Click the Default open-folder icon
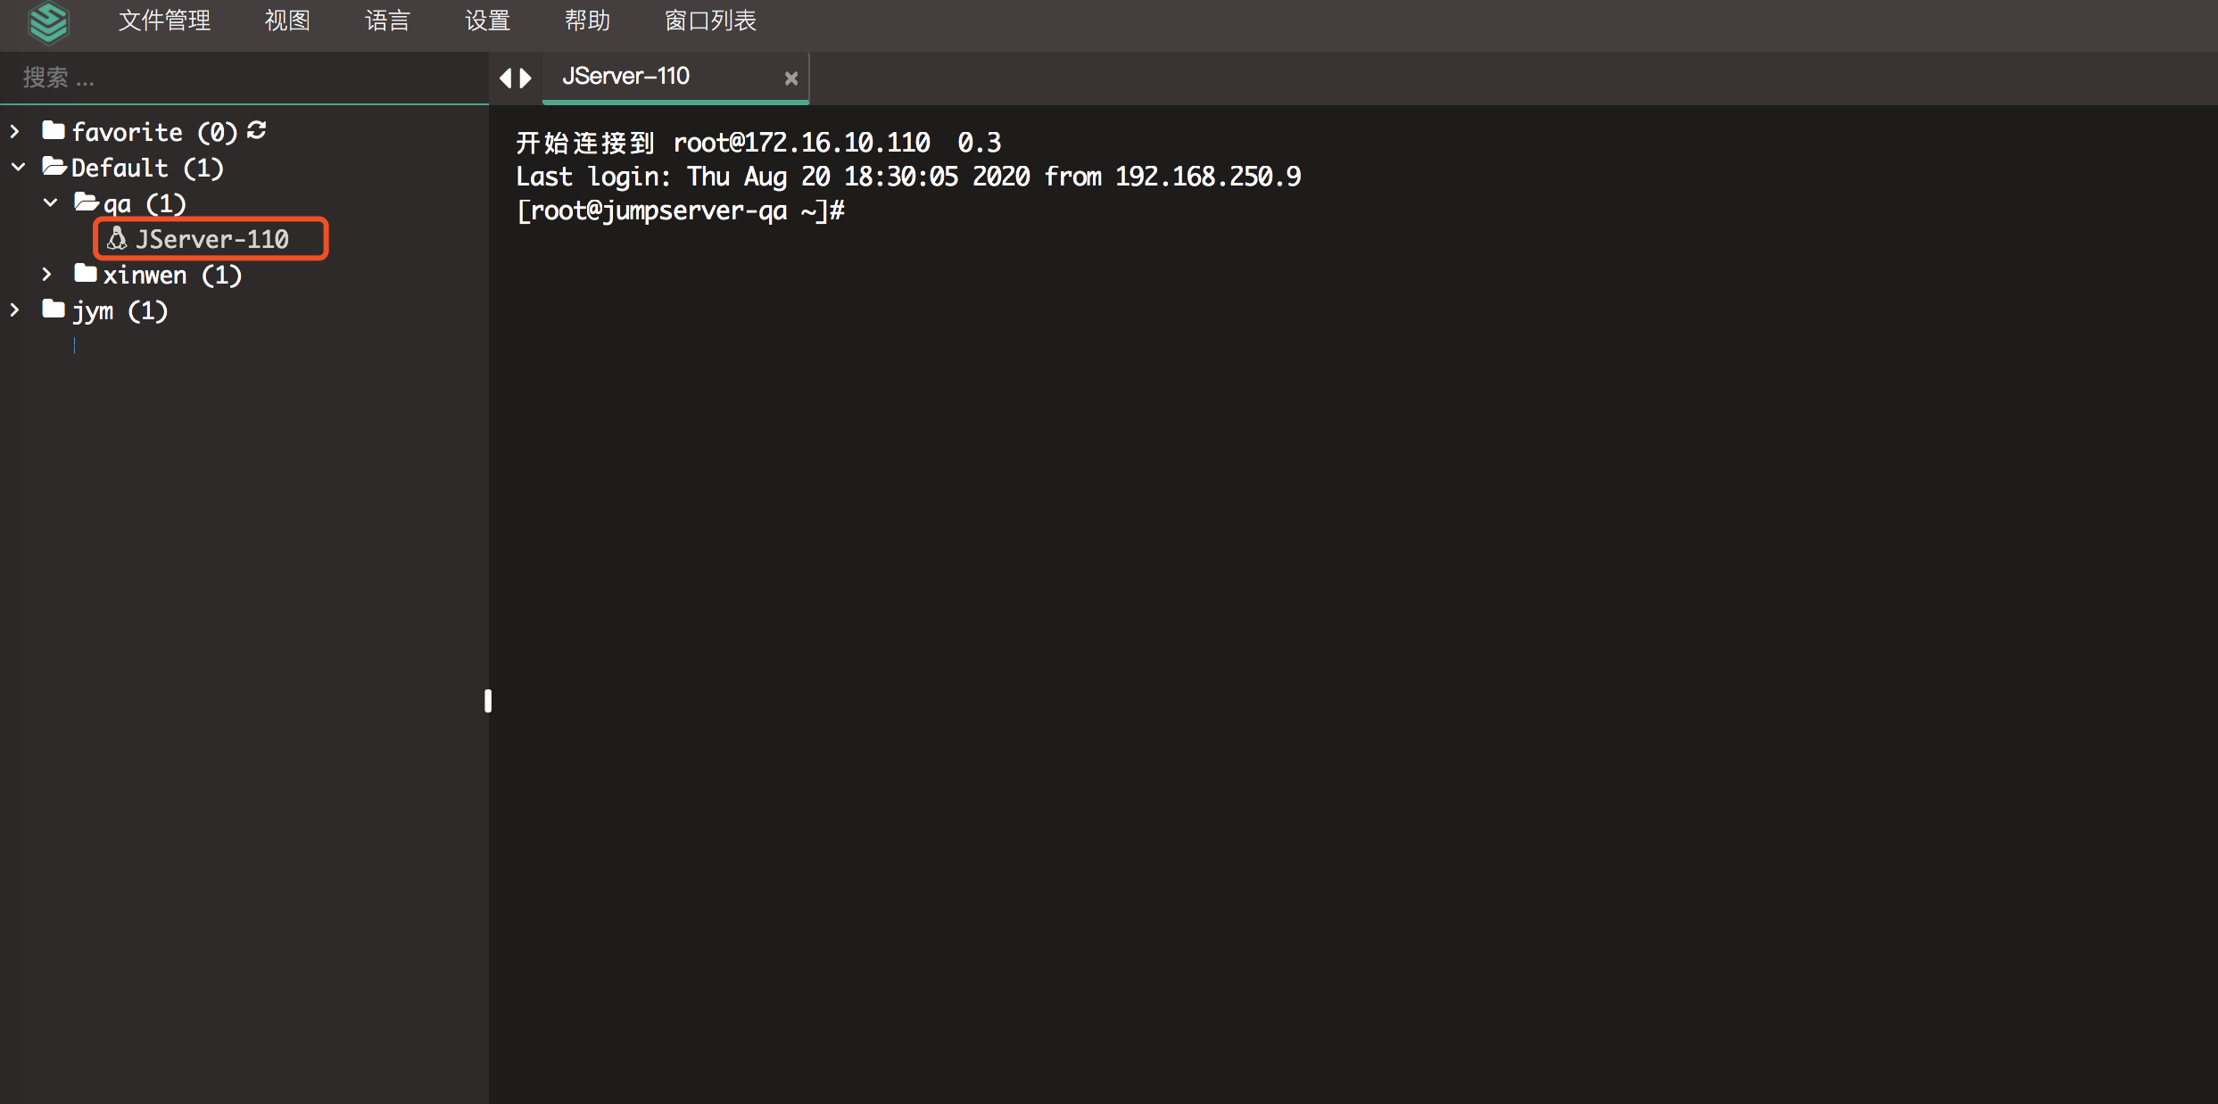This screenshot has width=2218, height=1104. [x=54, y=167]
